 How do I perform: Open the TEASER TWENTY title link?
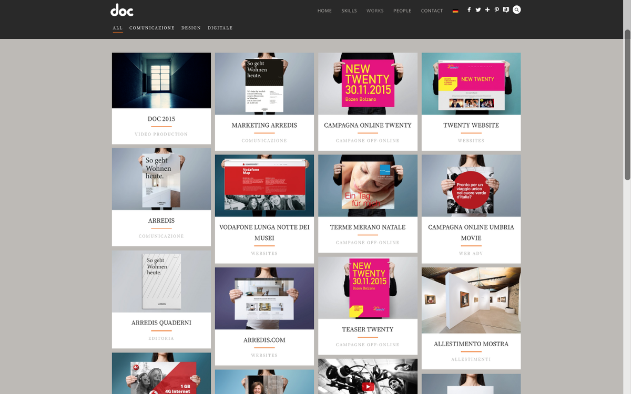(368, 329)
